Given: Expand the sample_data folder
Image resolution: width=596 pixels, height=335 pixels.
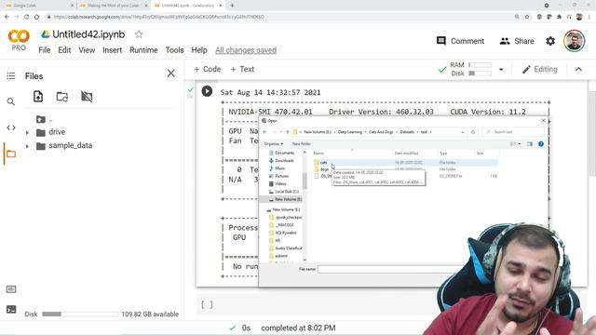Looking at the screenshot, I should pyautogui.click(x=27, y=146).
